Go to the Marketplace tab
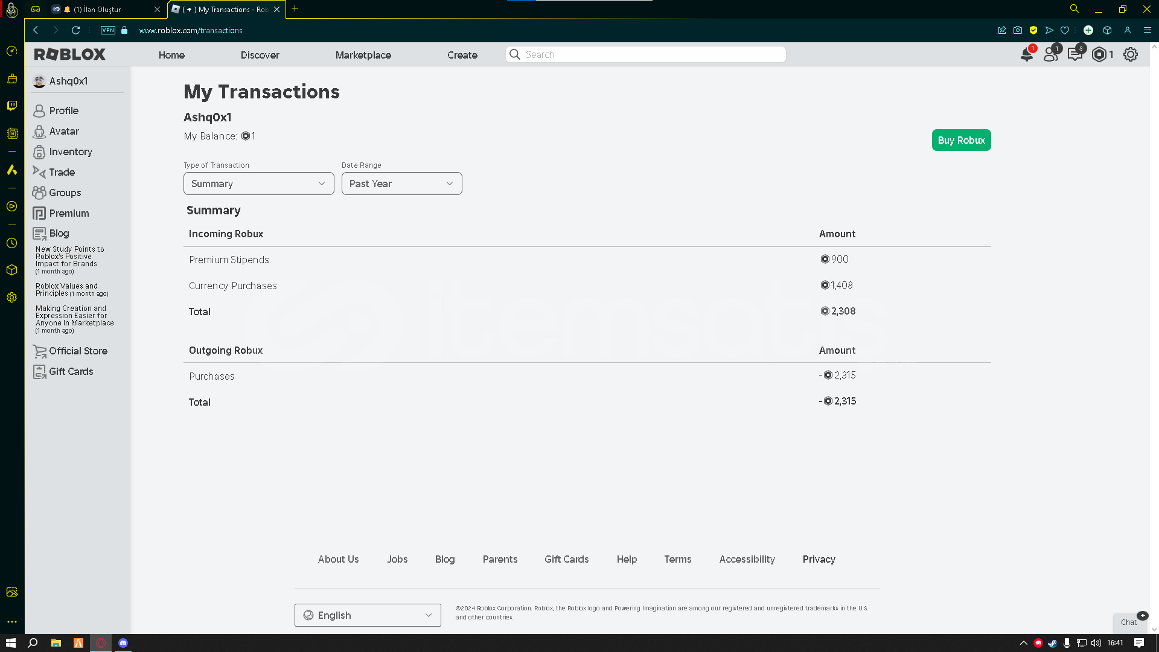 (363, 55)
